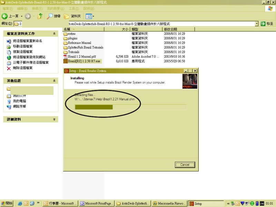Switch to AutoDesk-Splutterfi... taskbar window
The height and width of the screenshot is (207, 276).
pyautogui.click(x=133, y=204)
